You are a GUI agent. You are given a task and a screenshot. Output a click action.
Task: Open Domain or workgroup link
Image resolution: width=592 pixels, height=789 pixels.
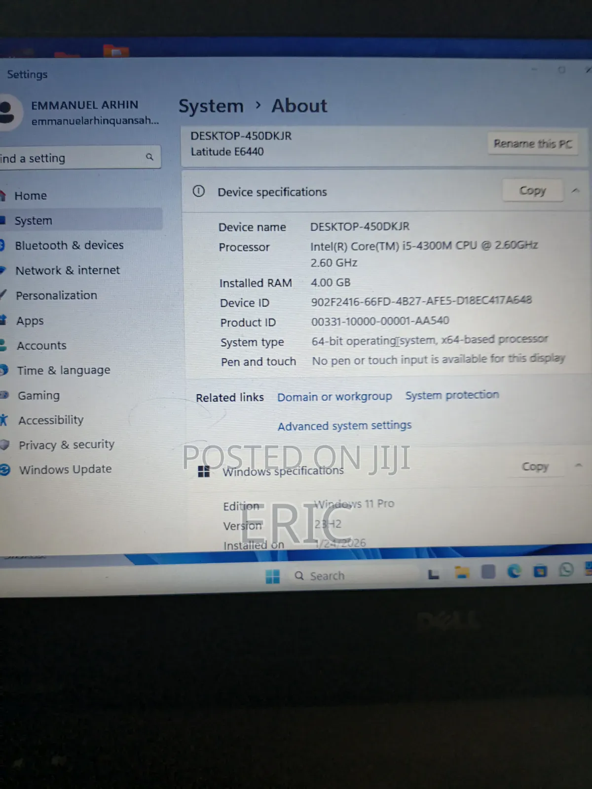point(334,397)
